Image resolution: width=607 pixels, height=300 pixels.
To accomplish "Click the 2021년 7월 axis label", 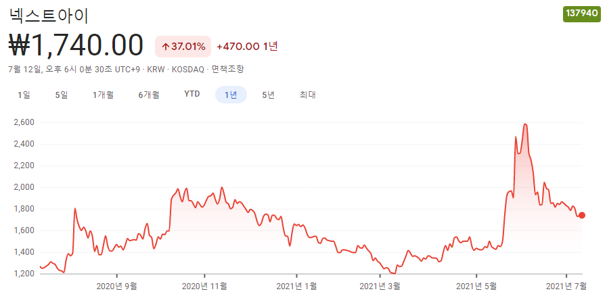I will [x=566, y=286].
